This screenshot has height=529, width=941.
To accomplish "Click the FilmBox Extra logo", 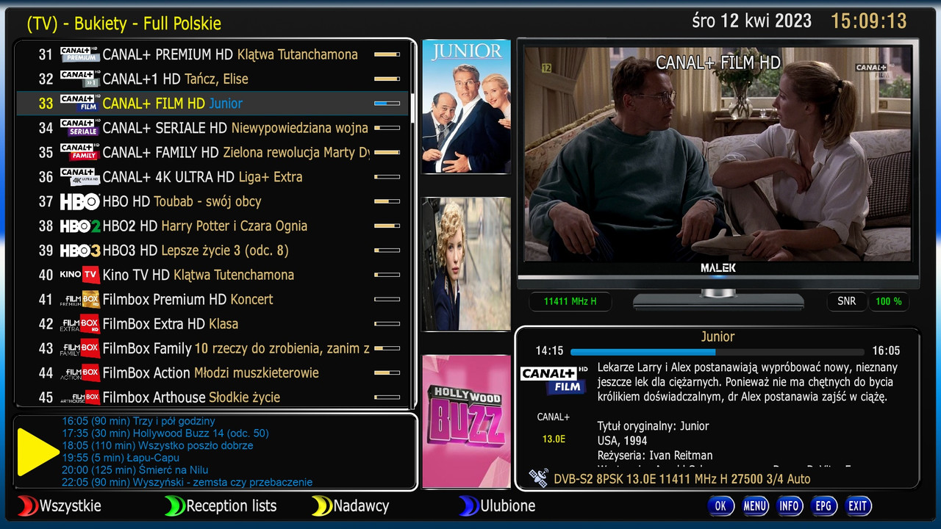I will click(x=79, y=324).
